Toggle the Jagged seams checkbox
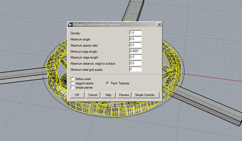The height and width of the screenshot is (141, 242). click(x=72, y=83)
